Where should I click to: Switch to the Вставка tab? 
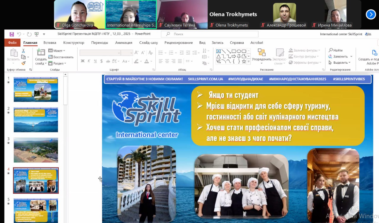(x=50, y=42)
